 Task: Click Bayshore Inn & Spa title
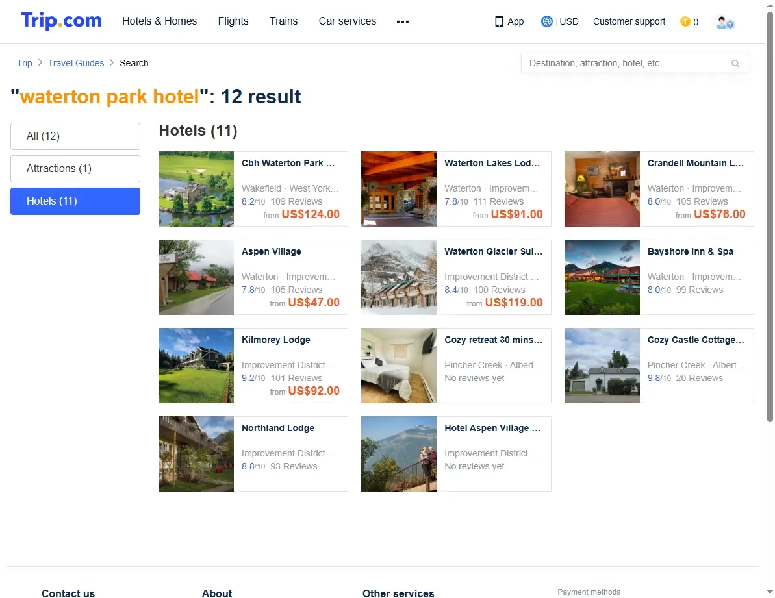point(691,252)
